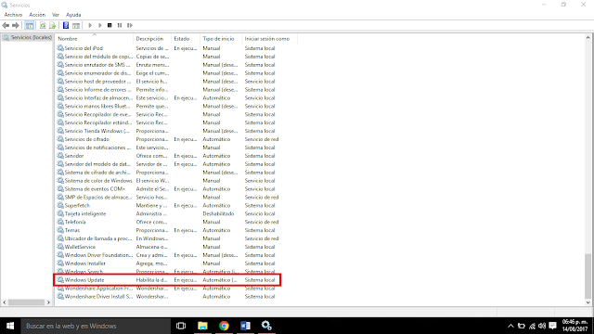Toggle the show/hide action pane icon
This screenshot has width=594, height=334.
(76, 25)
